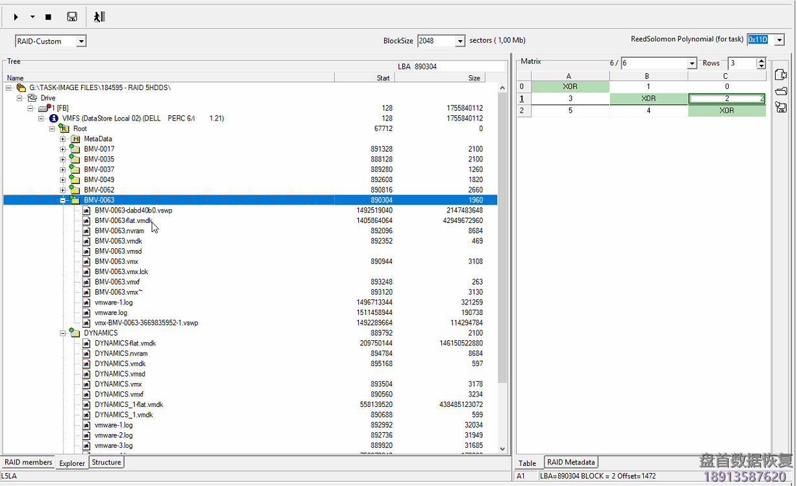Image resolution: width=797 pixels, height=486 pixels.
Task: Open the ReedSolomon Polynomial 0x11D dropdown
Action: (x=779, y=39)
